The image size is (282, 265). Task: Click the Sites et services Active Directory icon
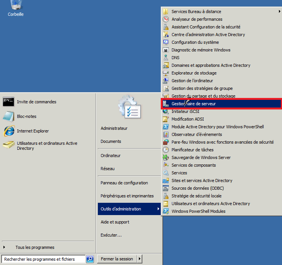[x=166, y=181]
